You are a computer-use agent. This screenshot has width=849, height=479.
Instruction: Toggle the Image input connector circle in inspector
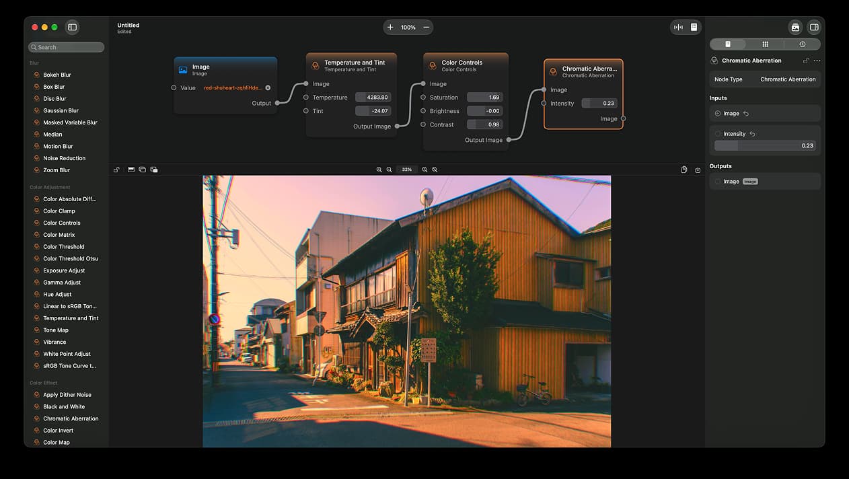coord(718,114)
